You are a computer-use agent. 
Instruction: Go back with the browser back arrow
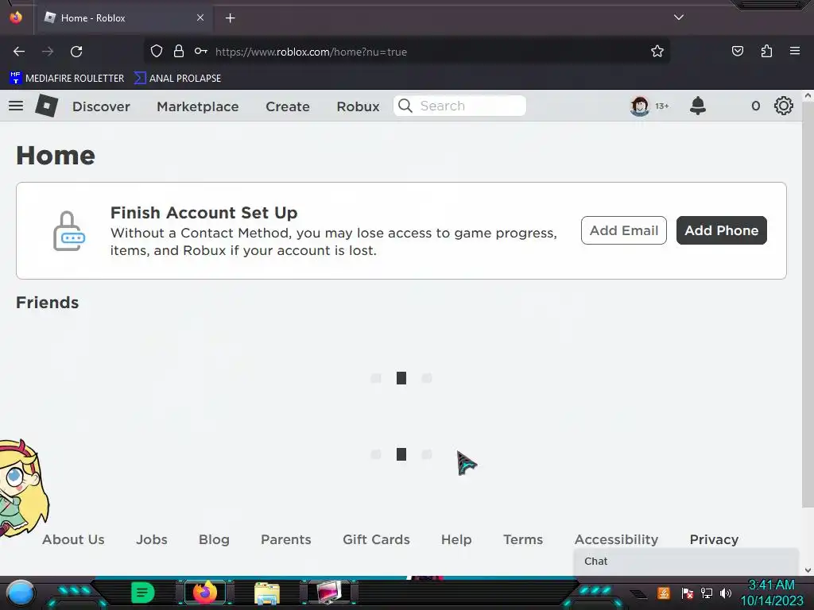click(x=19, y=52)
